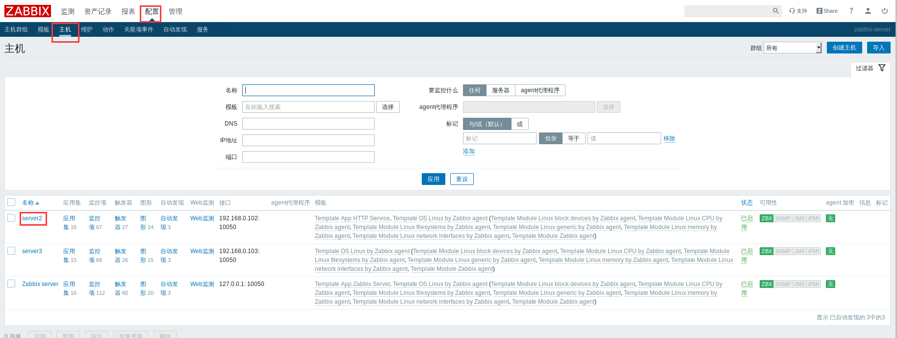The image size is (897, 338).
Task: Click the 添加 tag link
Action: 469,151
